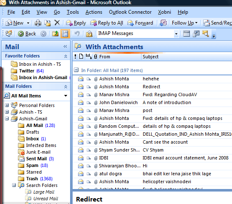The height and width of the screenshot is (204, 232).
Task: Click the AutoPreview magnifier envelope icon
Action: coord(206,34)
